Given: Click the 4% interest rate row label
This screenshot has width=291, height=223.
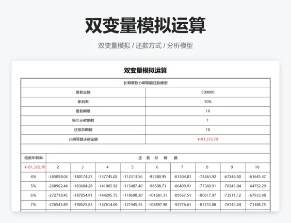Looking at the screenshot, I should tap(33, 176).
